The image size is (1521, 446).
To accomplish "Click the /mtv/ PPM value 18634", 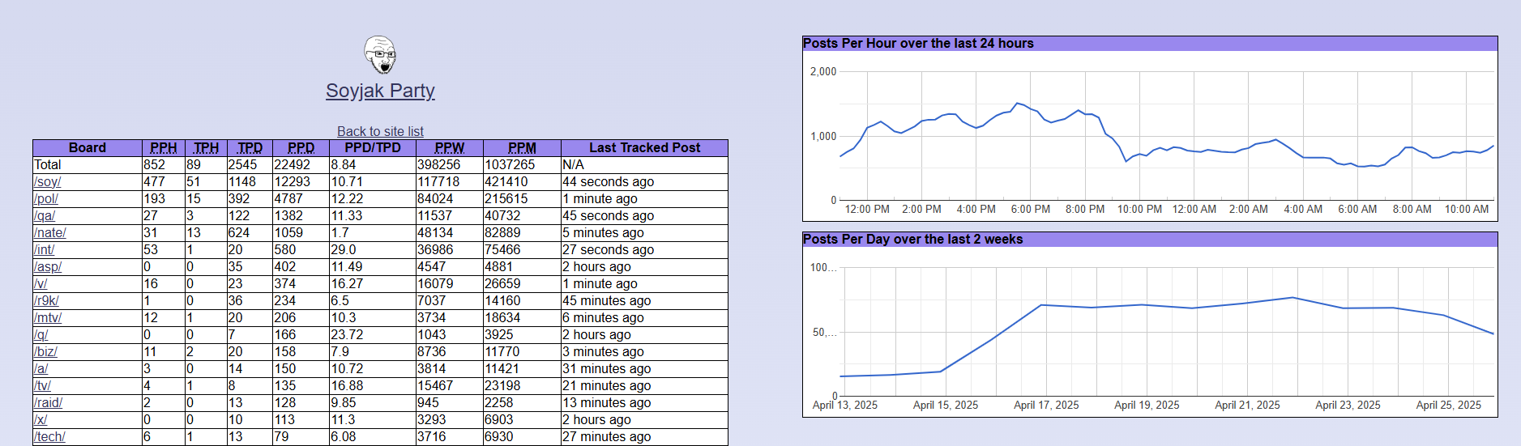I will [x=502, y=318].
